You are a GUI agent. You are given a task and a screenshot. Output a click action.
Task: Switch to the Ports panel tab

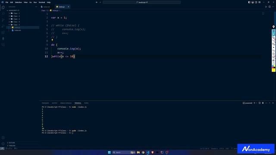(x=86, y=103)
